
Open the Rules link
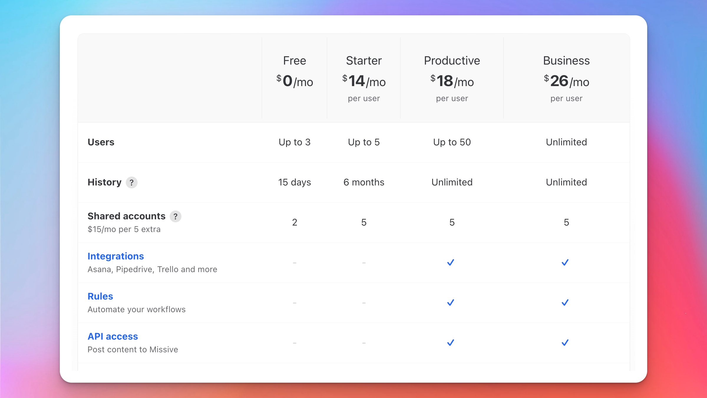click(x=100, y=296)
